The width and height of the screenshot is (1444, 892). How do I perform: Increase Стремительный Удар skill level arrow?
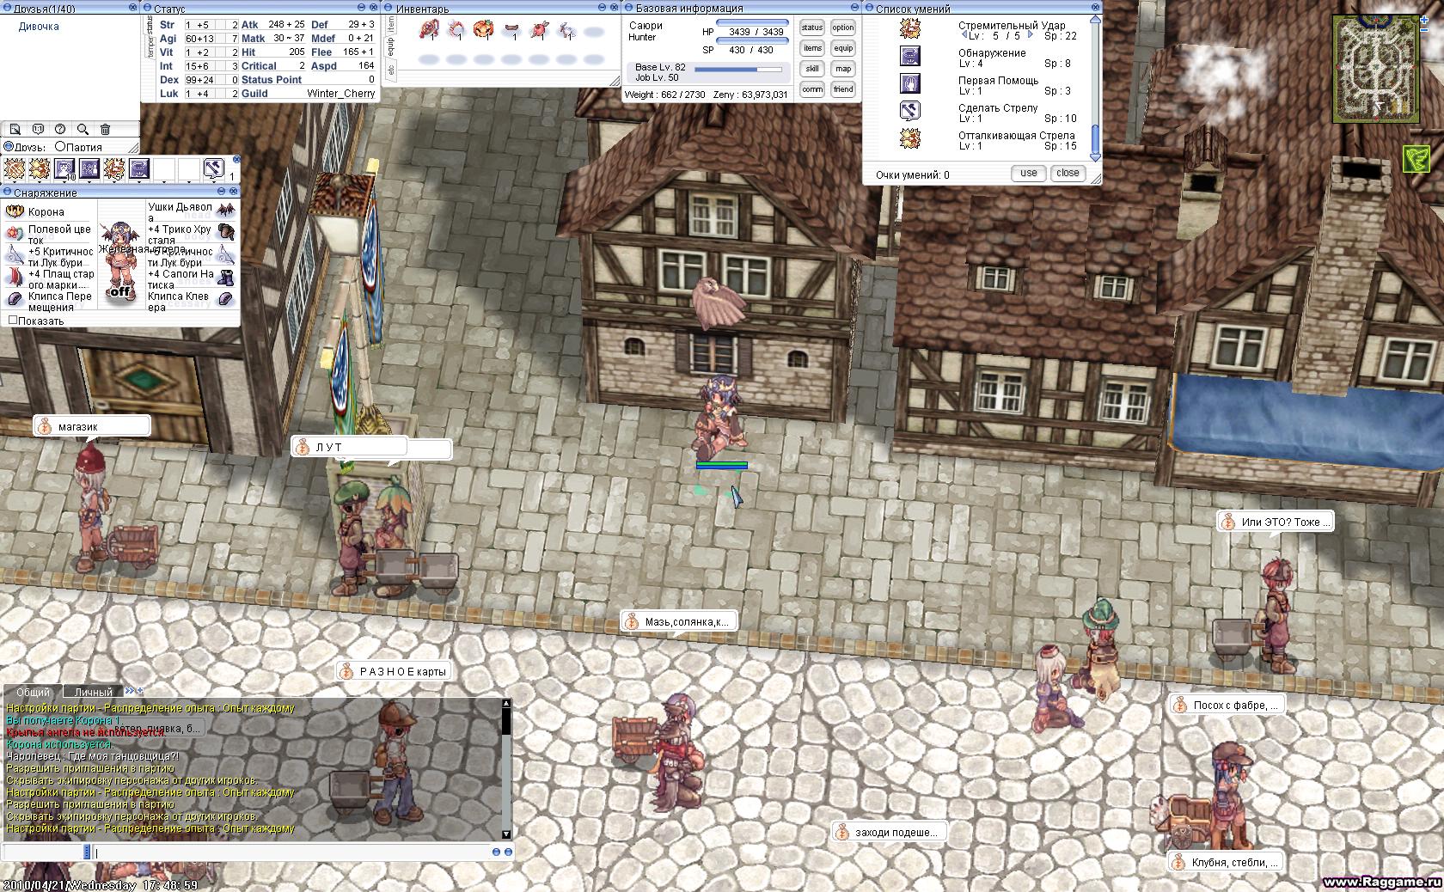(x=1031, y=35)
